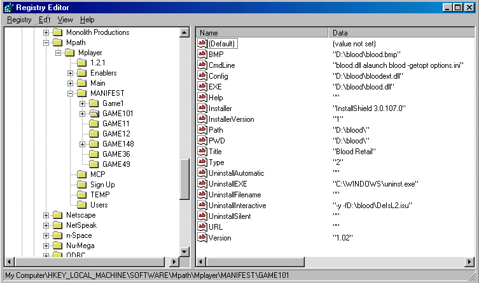Click the string icon beside UninstallEXE value

click(202, 183)
